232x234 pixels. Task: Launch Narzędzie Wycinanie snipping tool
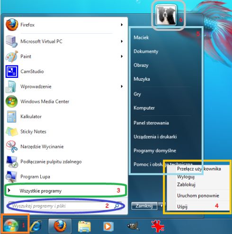65,147
